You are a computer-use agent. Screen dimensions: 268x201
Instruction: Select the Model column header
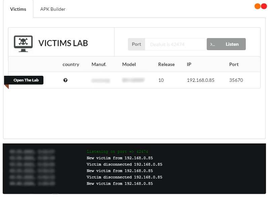[x=129, y=64]
